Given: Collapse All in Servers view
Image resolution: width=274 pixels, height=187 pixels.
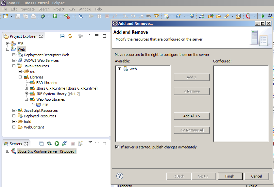Looking at the screenshot, I should tap(42, 144).
